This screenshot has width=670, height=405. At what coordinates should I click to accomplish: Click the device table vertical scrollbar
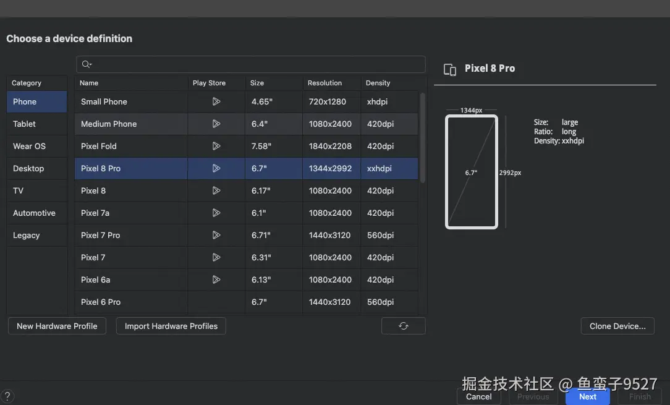point(423,138)
